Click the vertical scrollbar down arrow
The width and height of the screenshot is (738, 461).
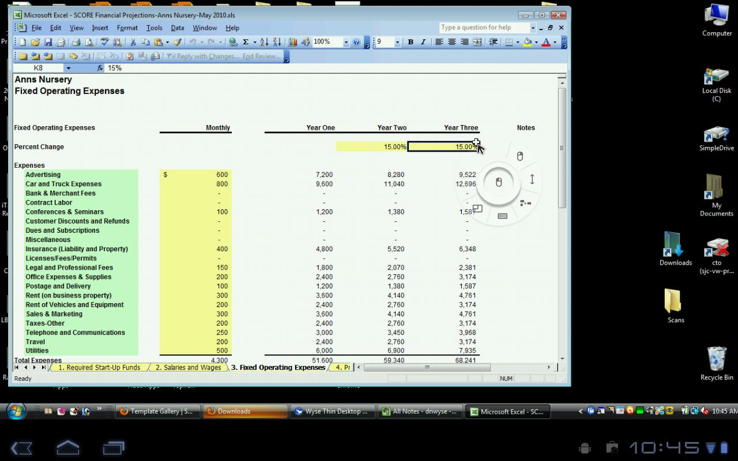coord(563,358)
